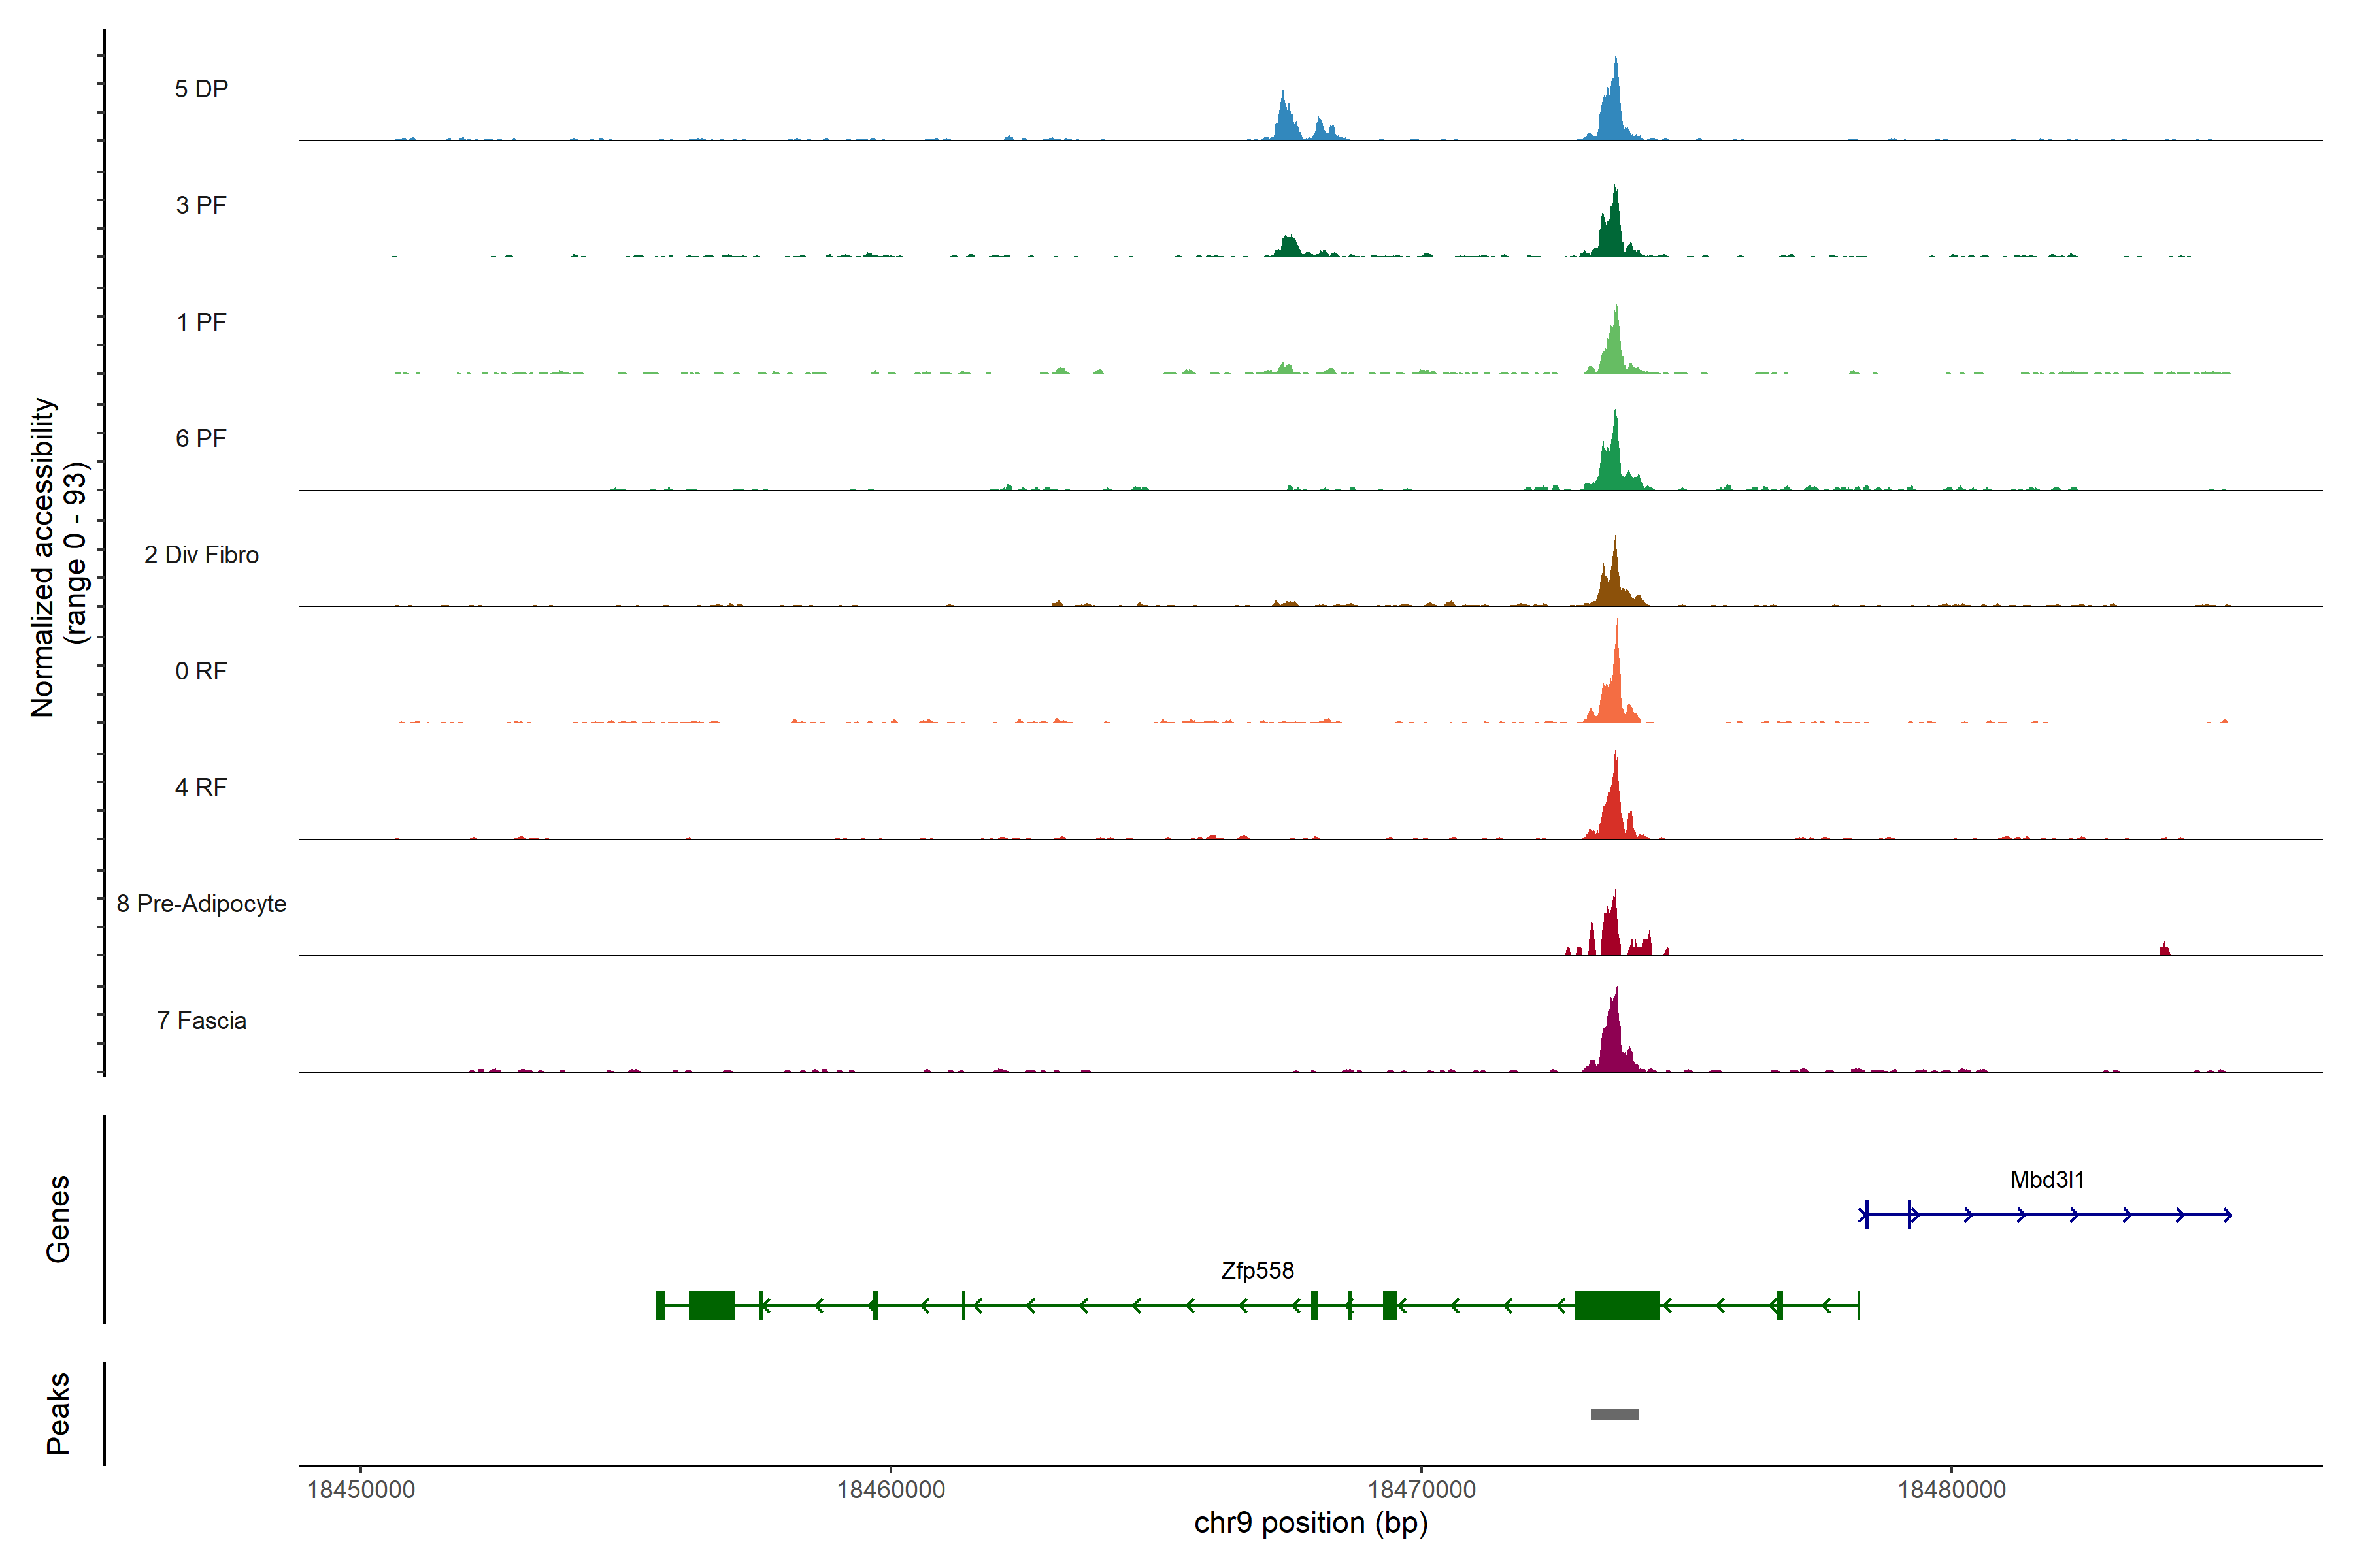The width and height of the screenshot is (2353, 1568).
Task: Click the 3 PF track label
Action: point(201,205)
